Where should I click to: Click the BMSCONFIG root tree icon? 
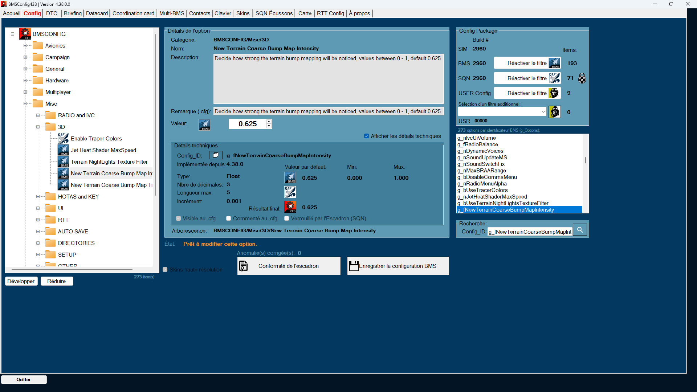coord(25,34)
